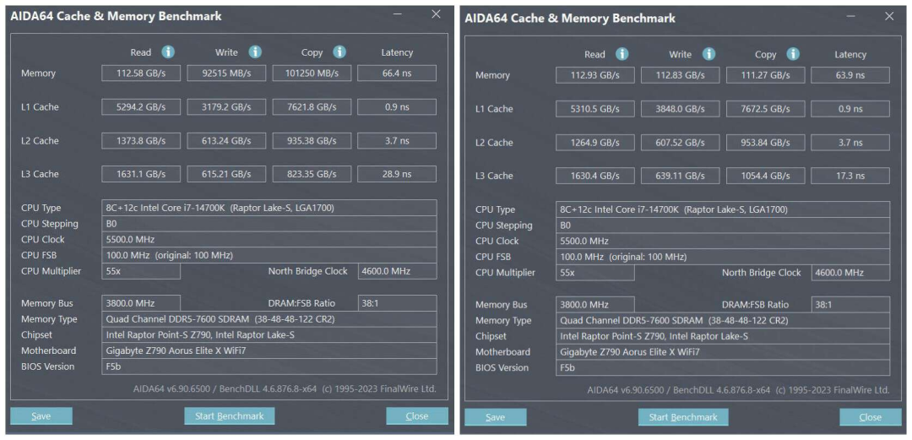Click Read info icon in right window

coord(622,54)
